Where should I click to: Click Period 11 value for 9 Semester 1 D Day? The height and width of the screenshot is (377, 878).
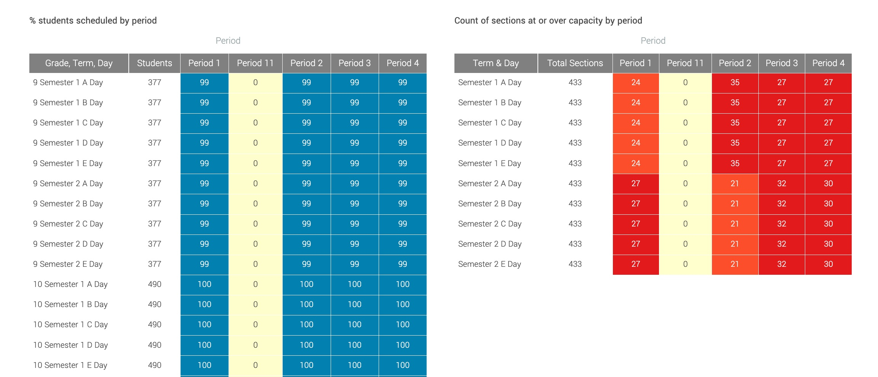click(x=255, y=143)
